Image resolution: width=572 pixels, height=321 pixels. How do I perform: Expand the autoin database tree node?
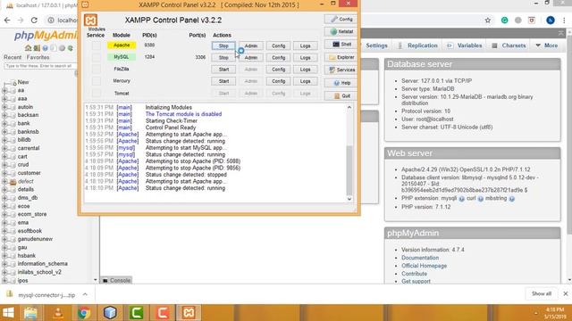tap(4, 107)
